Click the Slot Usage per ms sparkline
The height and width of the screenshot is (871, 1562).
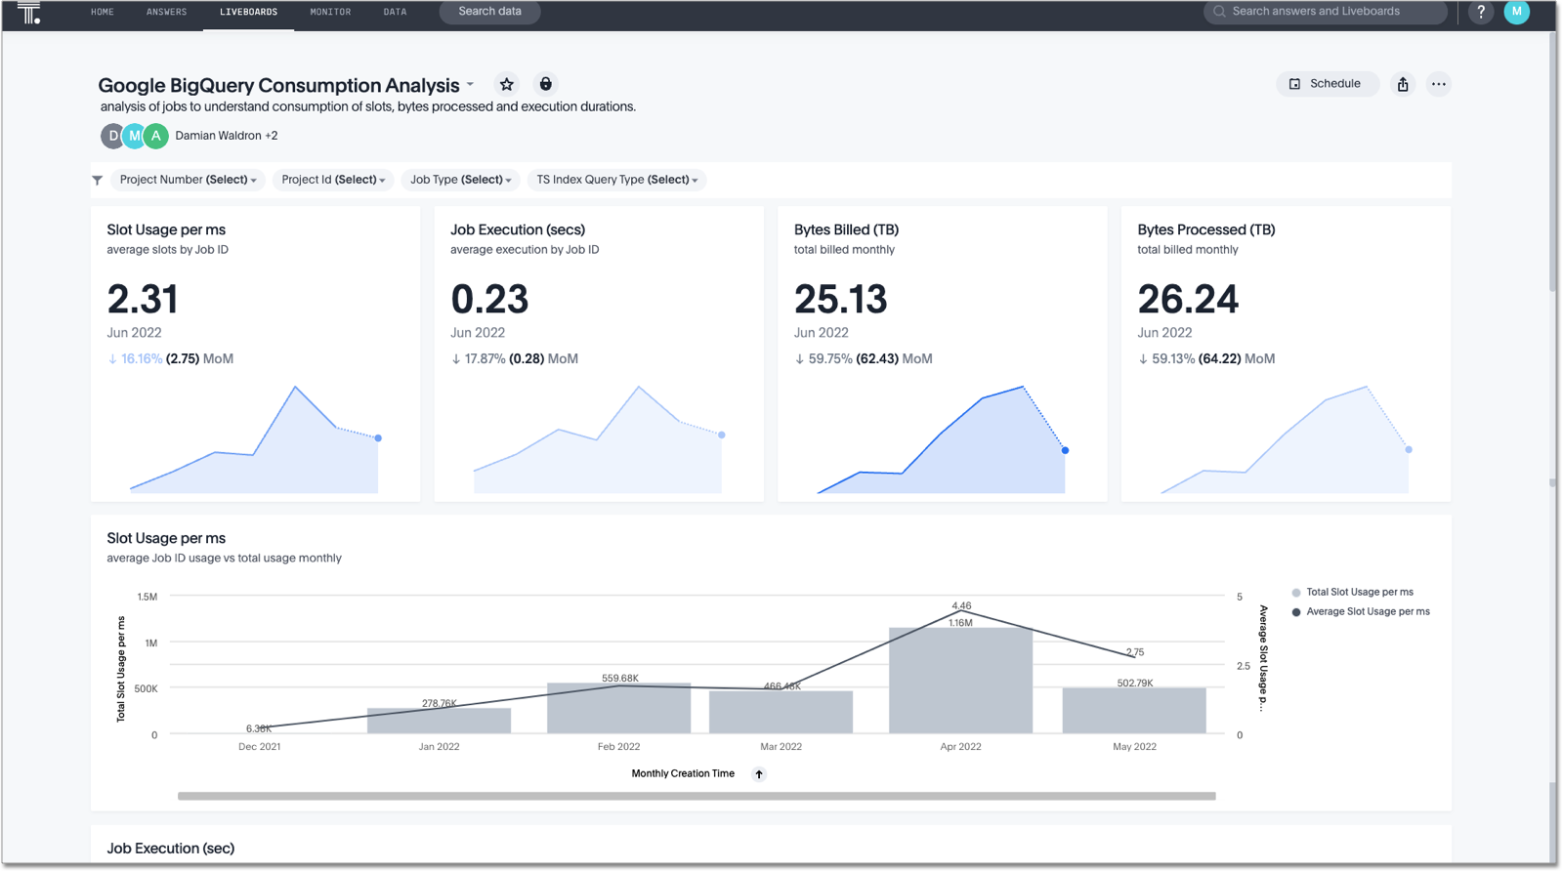[x=254, y=439]
